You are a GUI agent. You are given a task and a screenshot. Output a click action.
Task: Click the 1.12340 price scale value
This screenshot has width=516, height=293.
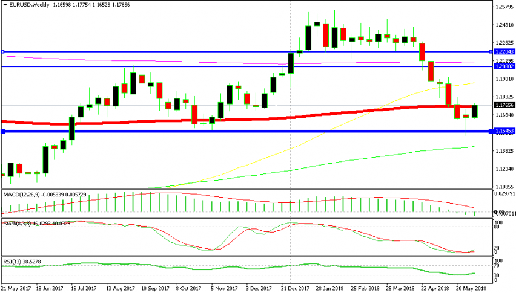click(x=504, y=169)
